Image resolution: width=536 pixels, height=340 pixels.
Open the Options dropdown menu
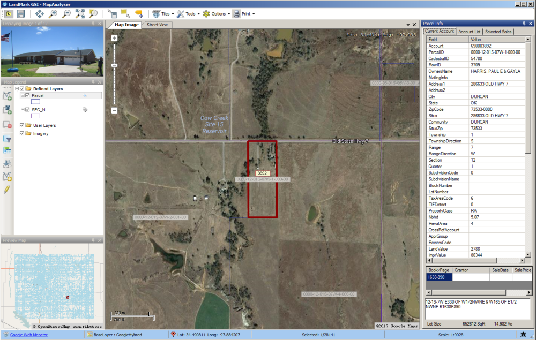216,14
